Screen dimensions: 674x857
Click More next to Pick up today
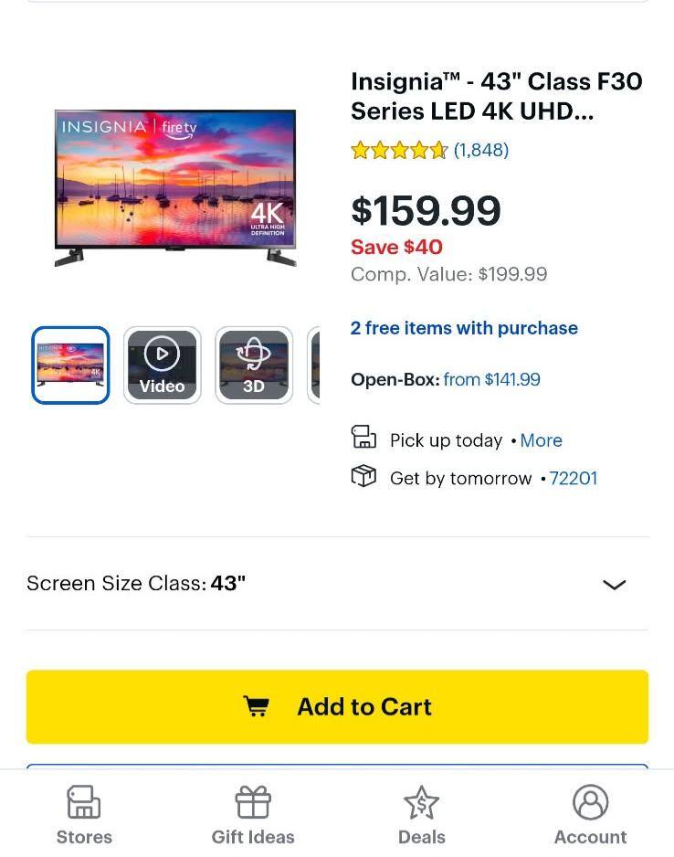(541, 440)
